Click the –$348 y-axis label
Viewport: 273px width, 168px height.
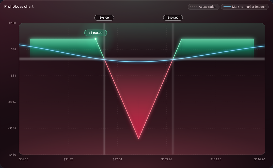(12, 128)
